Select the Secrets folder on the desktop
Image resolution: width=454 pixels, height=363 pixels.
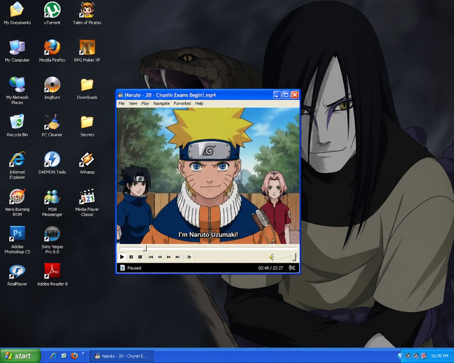tap(87, 126)
